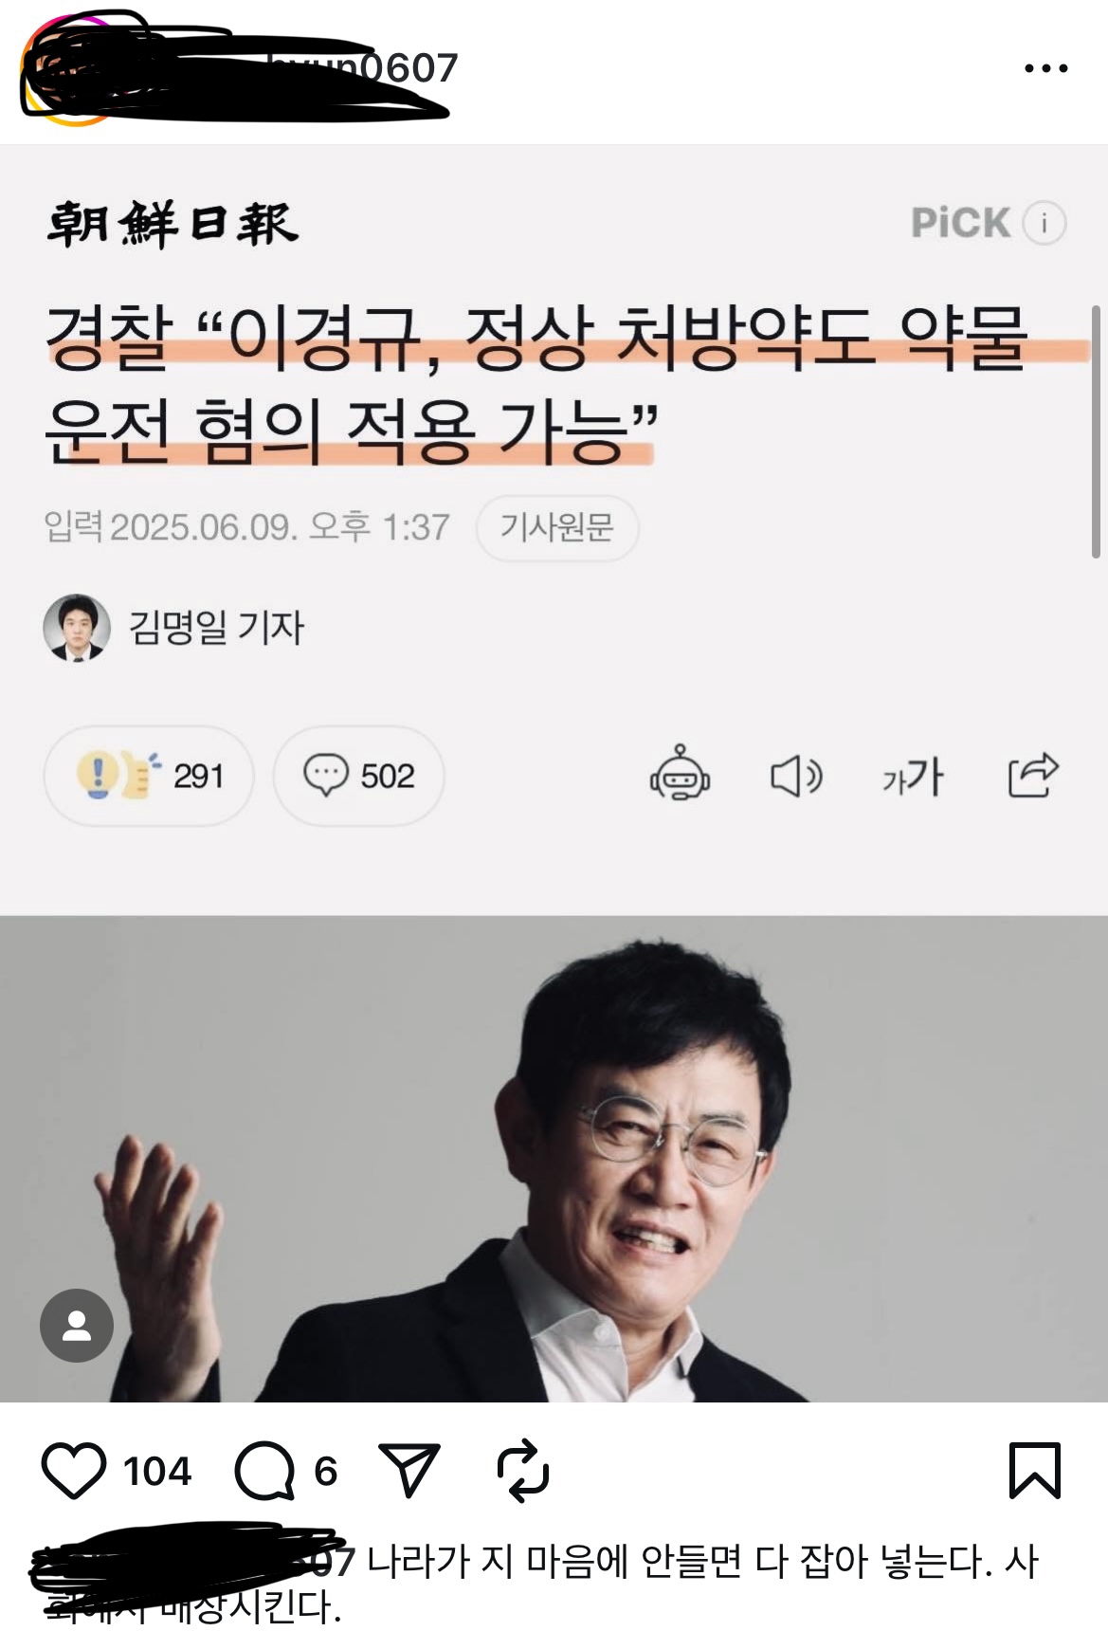Play article audio with speaker icon

[796, 777]
